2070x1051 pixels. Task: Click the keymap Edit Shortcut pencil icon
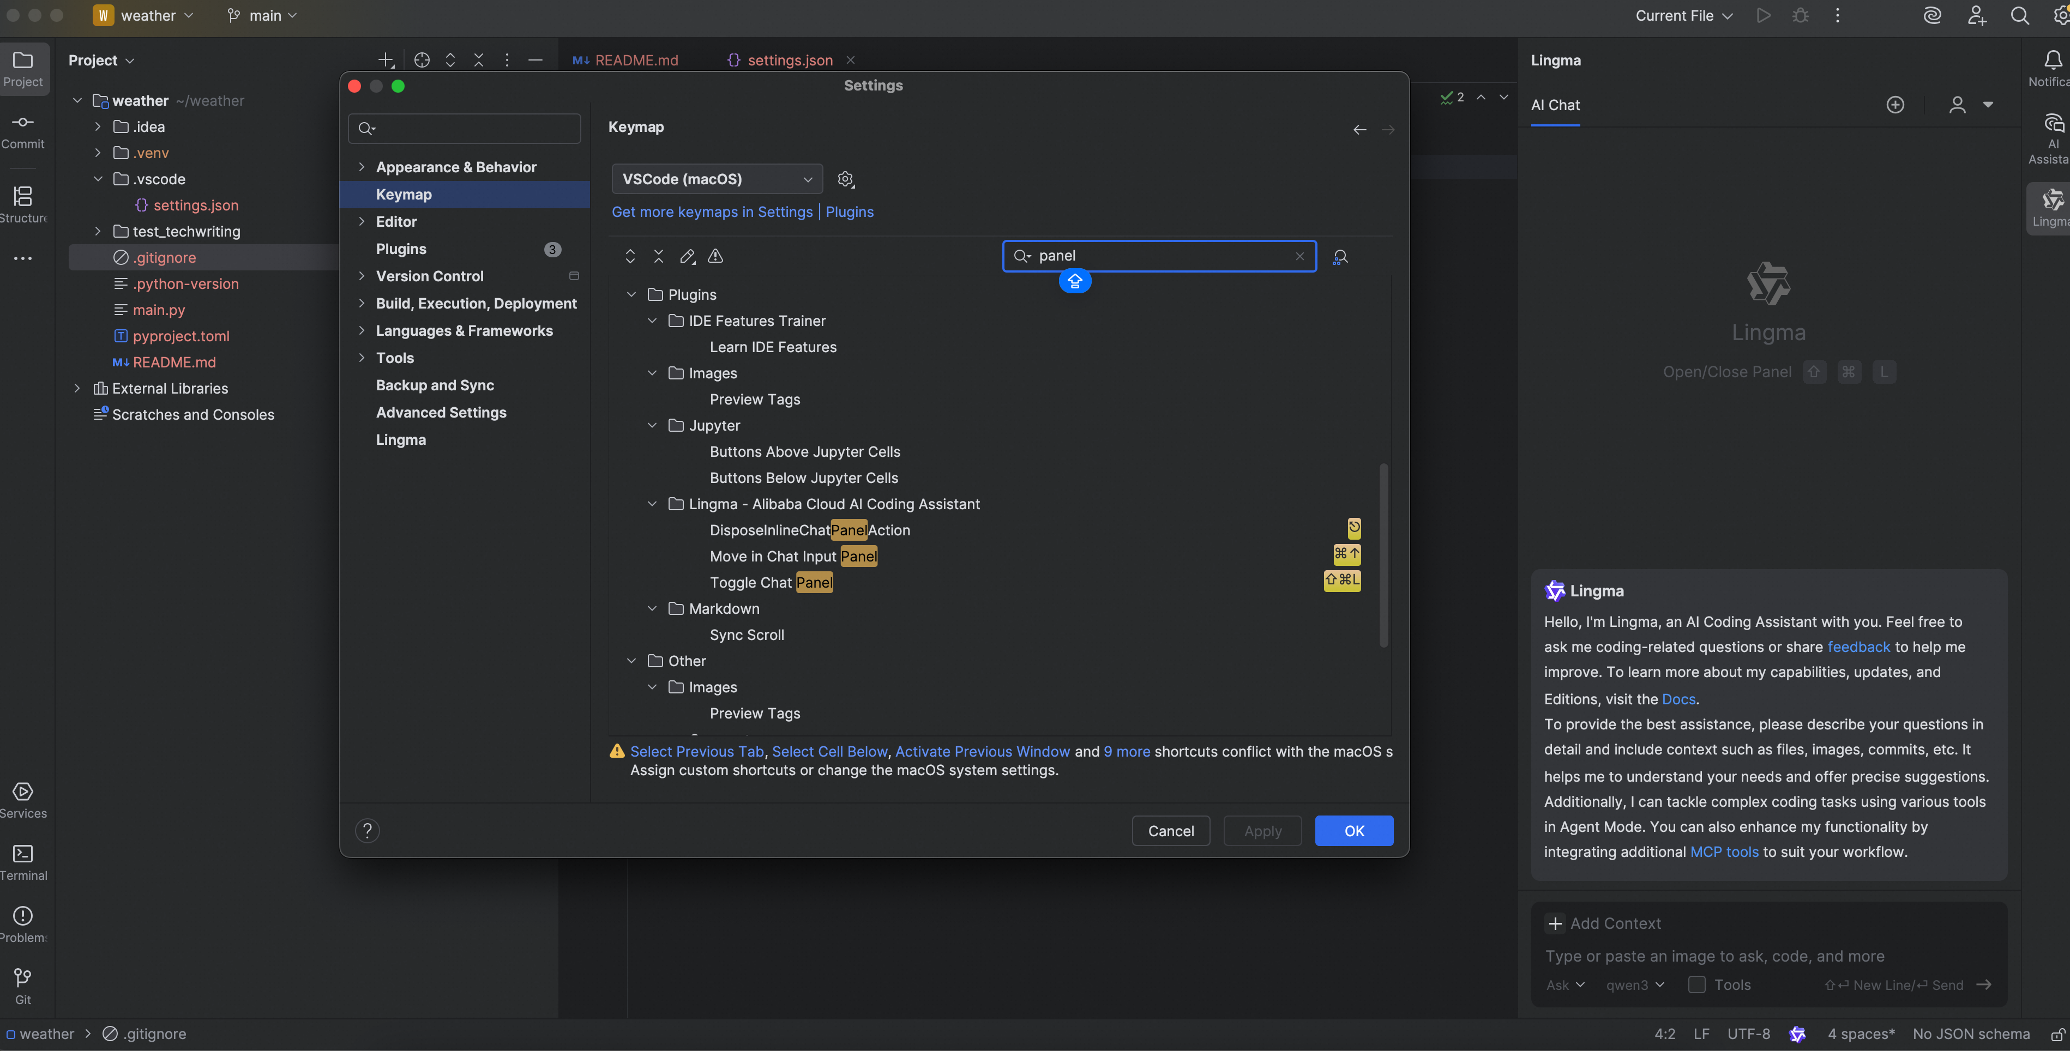[687, 256]
